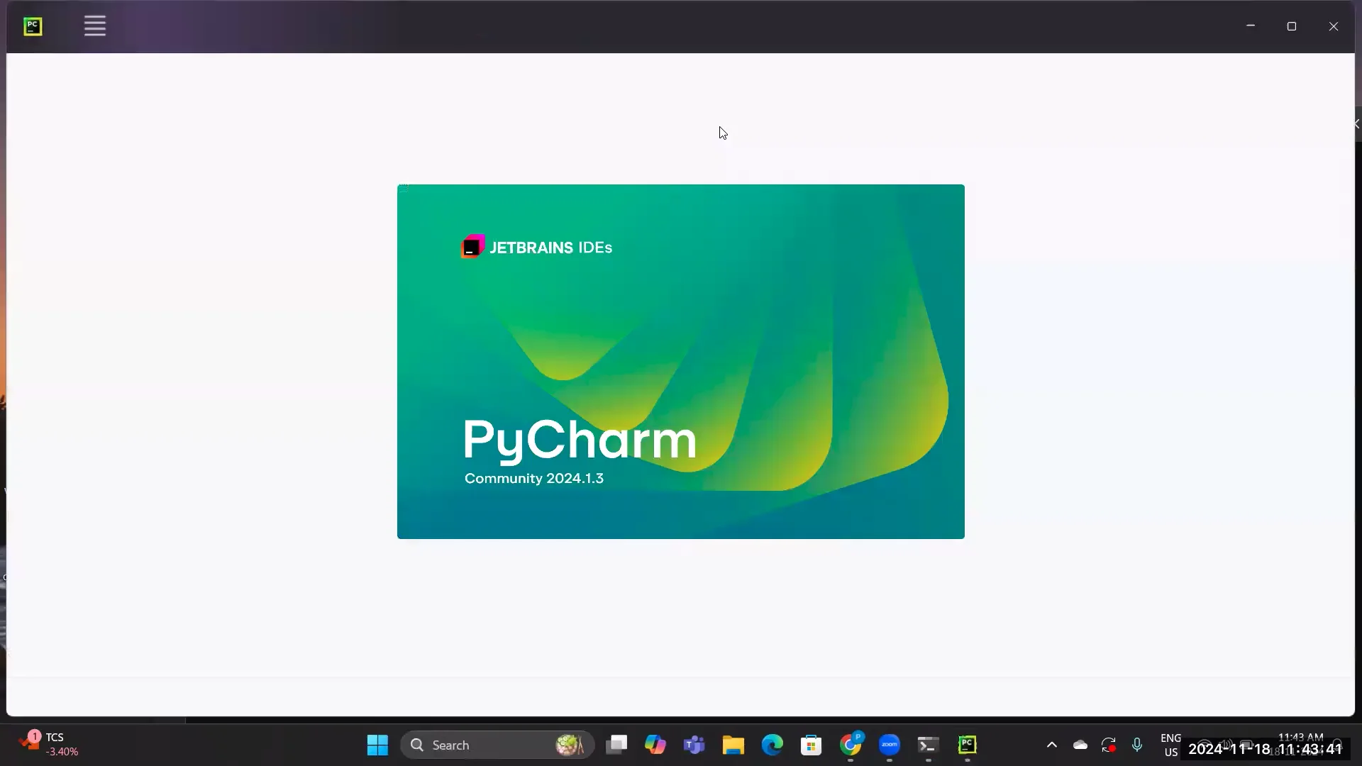Open Task View from taskbar

tap(616, 745)
